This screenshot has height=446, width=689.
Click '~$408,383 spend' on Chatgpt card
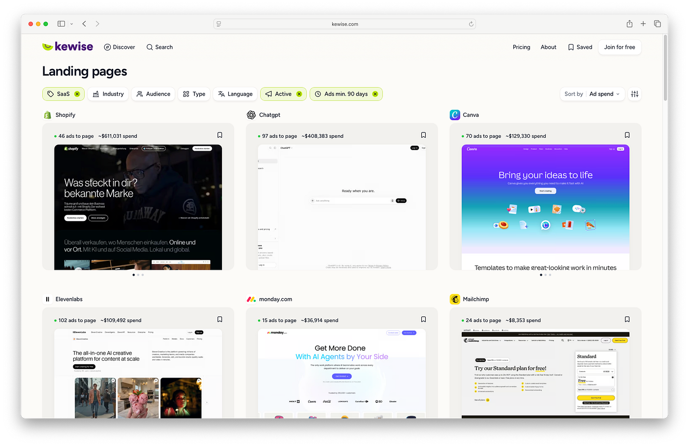point(323,136)
